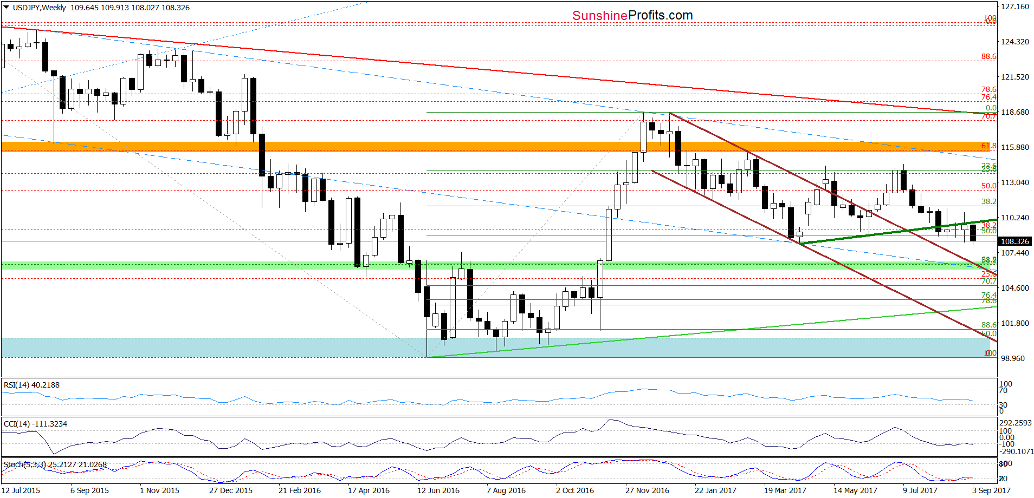Select the light blue support zone rectangle
The image size is (1034, 498).
[x=496, y=348]
